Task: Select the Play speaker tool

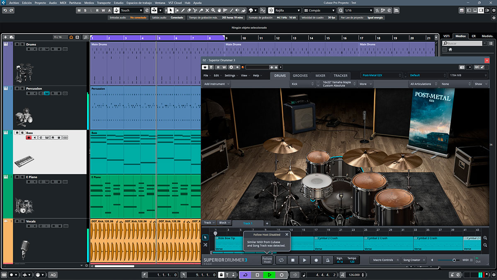Action: 237,10
